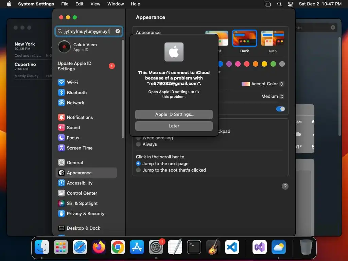Launch Safari from the Dock
348x261 pixels.
coord(80,247)
